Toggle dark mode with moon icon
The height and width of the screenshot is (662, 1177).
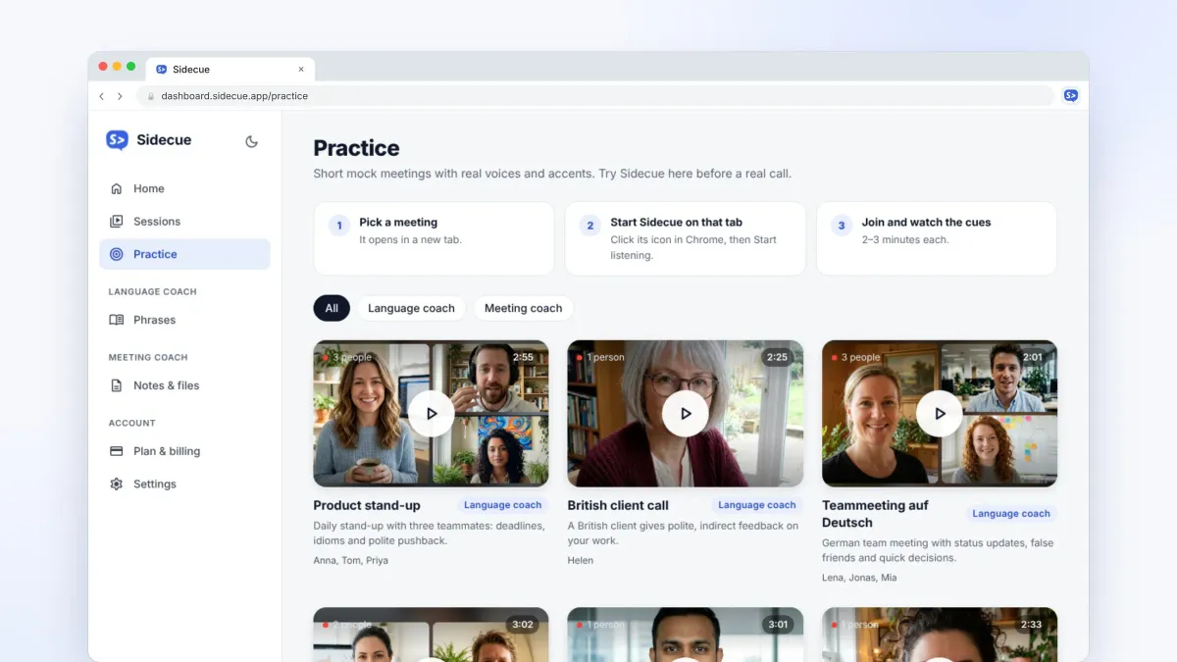pyautogui.click(x=251, y=141)
